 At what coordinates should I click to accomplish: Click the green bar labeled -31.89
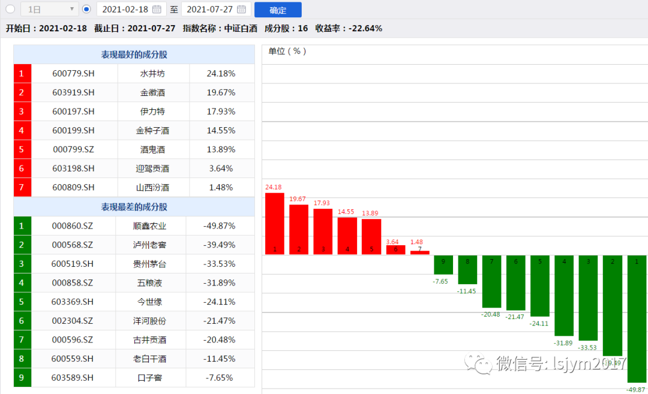click(564, 295)
